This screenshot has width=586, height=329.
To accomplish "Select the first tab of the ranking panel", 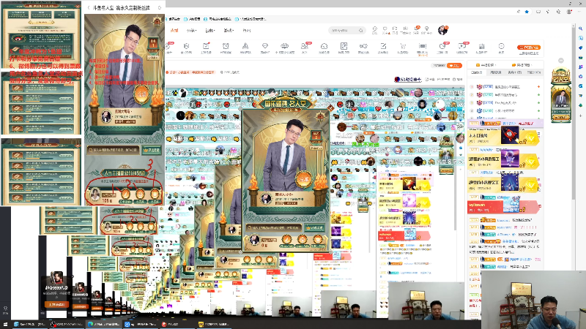I will [477, 72].
